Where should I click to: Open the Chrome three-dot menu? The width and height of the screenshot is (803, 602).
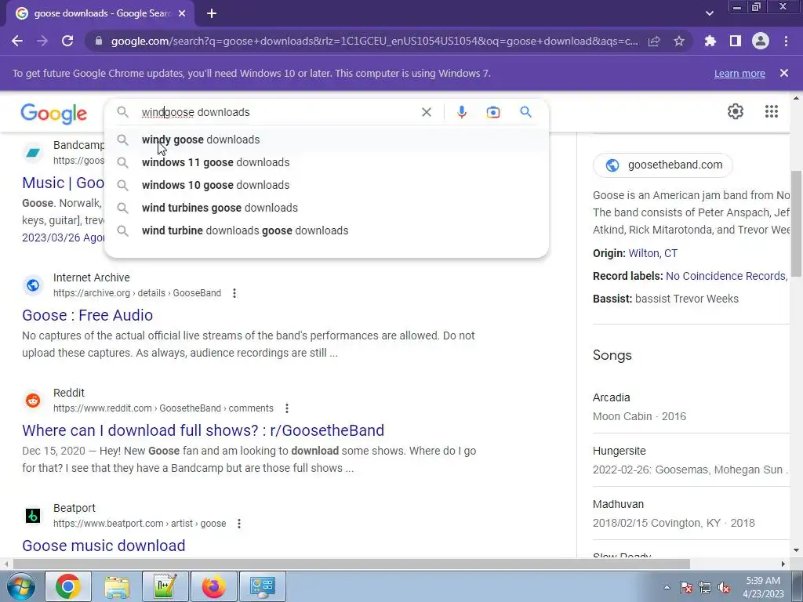pos(786,41)
